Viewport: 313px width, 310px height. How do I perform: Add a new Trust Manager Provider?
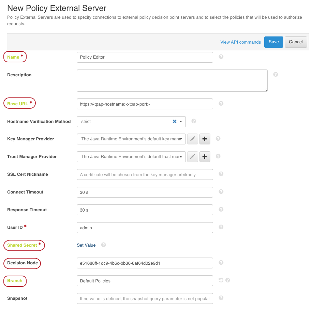[205, 156]
